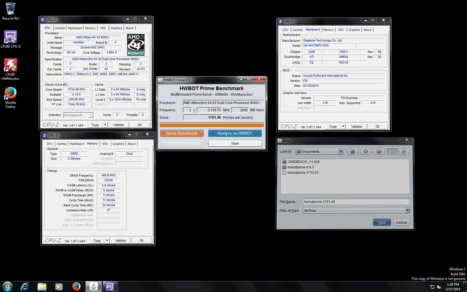Switch to Caches tab in CPU window
Screen dimensions: 467x292
[x=59, y=28]
